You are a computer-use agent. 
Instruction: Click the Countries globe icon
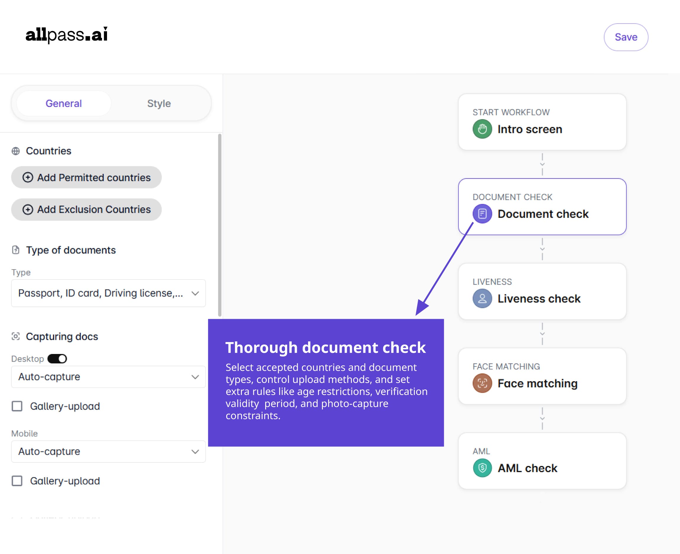[16, 151]
